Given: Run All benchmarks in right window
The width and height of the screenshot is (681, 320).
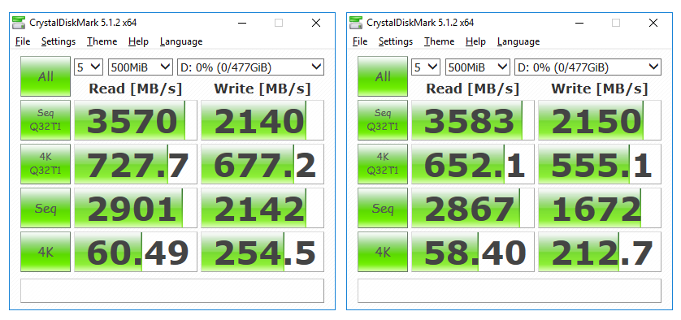Looking at the screenshot, I should coord(383,76).
